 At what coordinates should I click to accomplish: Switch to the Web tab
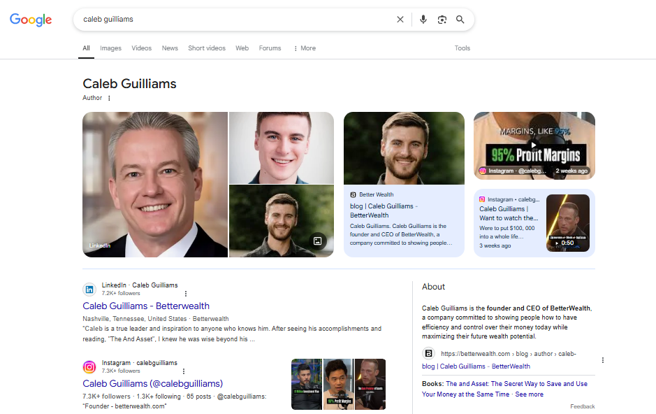tap(242, 48)
